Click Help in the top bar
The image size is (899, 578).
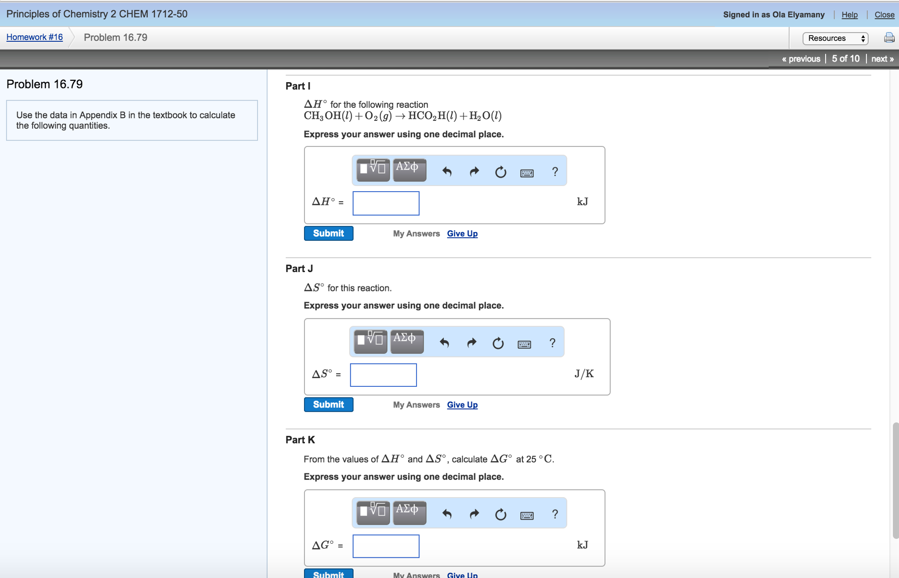coord(849,15)
